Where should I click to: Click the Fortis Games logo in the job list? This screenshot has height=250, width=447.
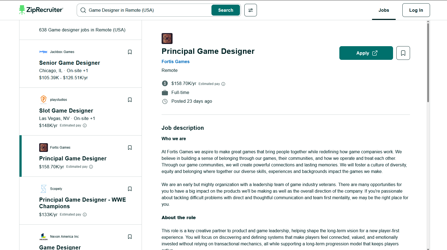(x=44, y=148)
